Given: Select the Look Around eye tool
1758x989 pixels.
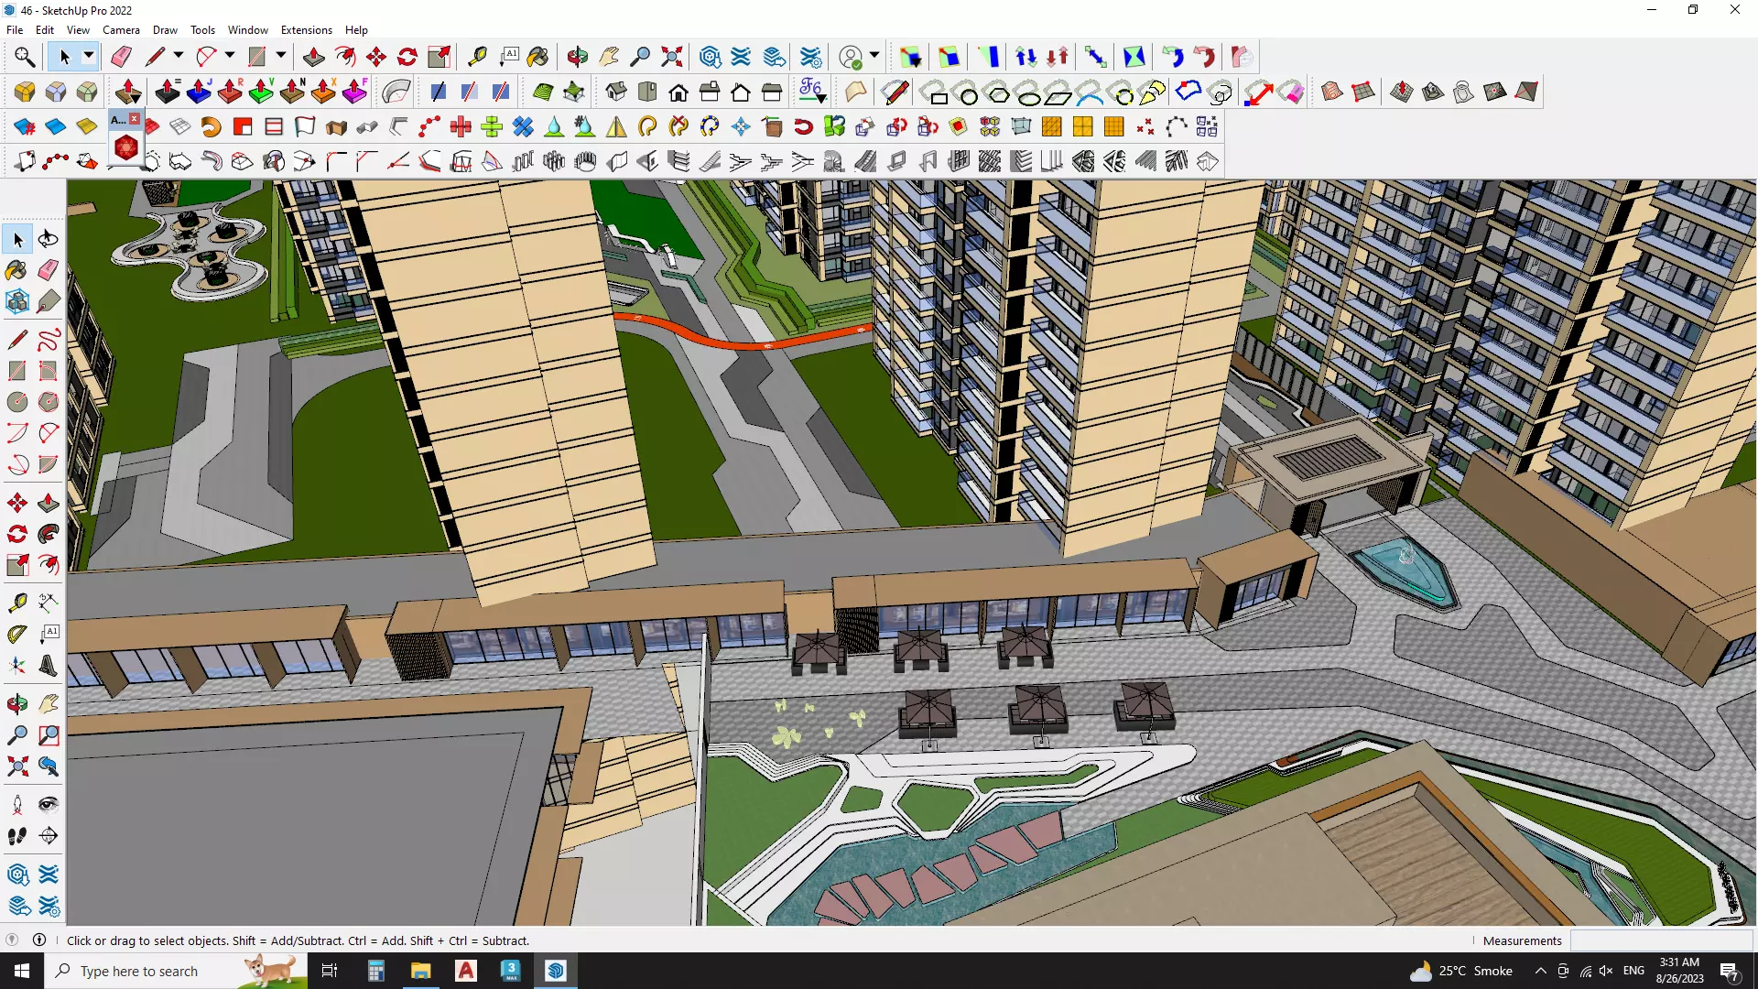Looking at the screenshot, I should pyautogui.click(x=49, y=805).
